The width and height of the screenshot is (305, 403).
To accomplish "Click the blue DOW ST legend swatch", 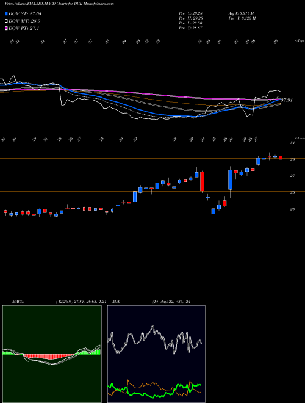I will click(x=6, y=13).
